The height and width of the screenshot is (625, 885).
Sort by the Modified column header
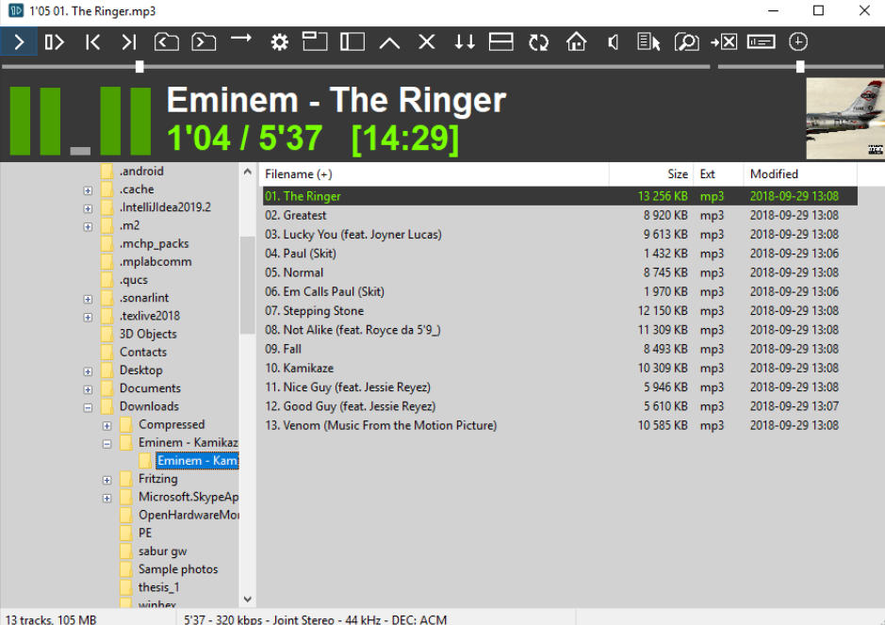point(800,174)
